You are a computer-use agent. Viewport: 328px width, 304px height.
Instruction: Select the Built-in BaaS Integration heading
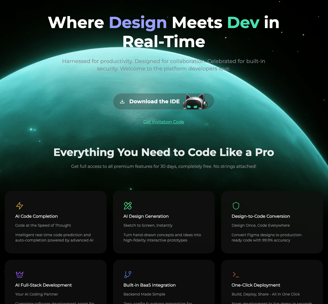pyautogui.click(x=150, y=285)
